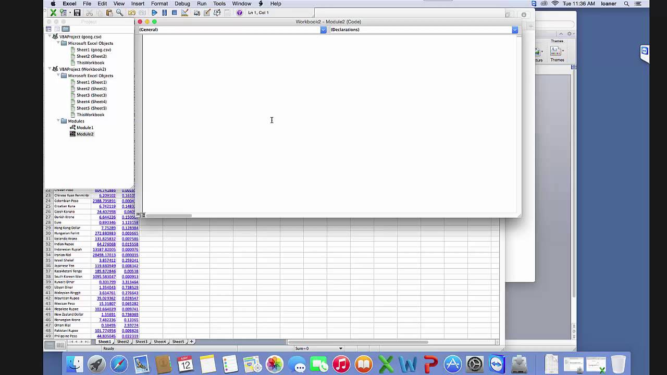Open Properties Window toolbar icon

pyautogui.click(x=207, y=12)
